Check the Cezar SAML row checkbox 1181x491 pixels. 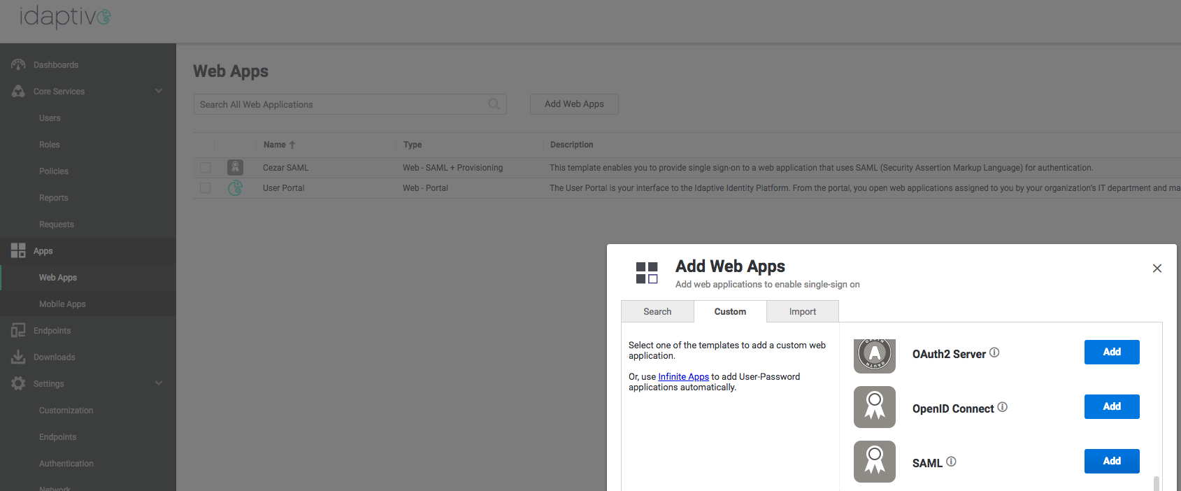pos(205,168)
